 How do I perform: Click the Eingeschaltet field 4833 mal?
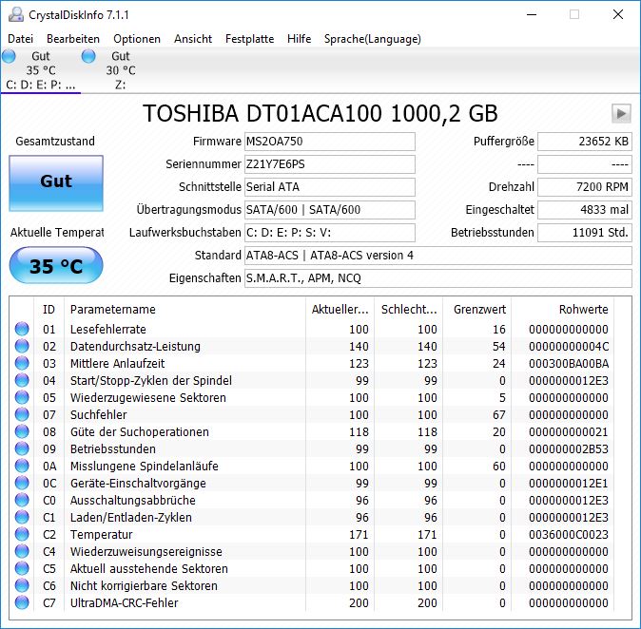click(585, 210)
